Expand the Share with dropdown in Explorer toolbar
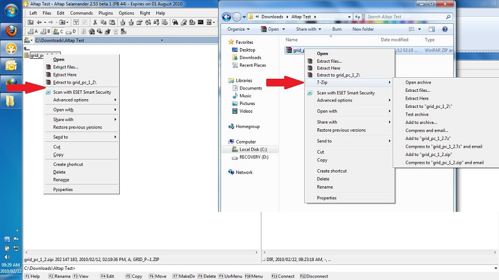Image resolution: width=499 pixels, height=280 pixels. [308, 29]
